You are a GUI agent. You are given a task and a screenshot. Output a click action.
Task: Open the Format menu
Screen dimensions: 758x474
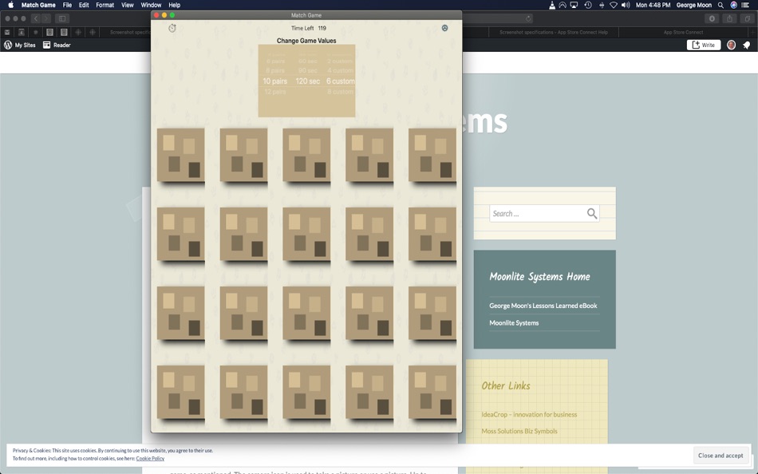[105, 5]
